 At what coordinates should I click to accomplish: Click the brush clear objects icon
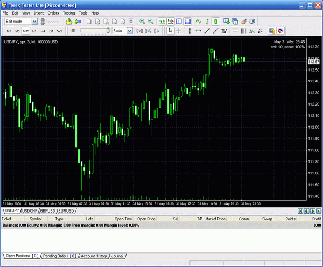[244, 22]
